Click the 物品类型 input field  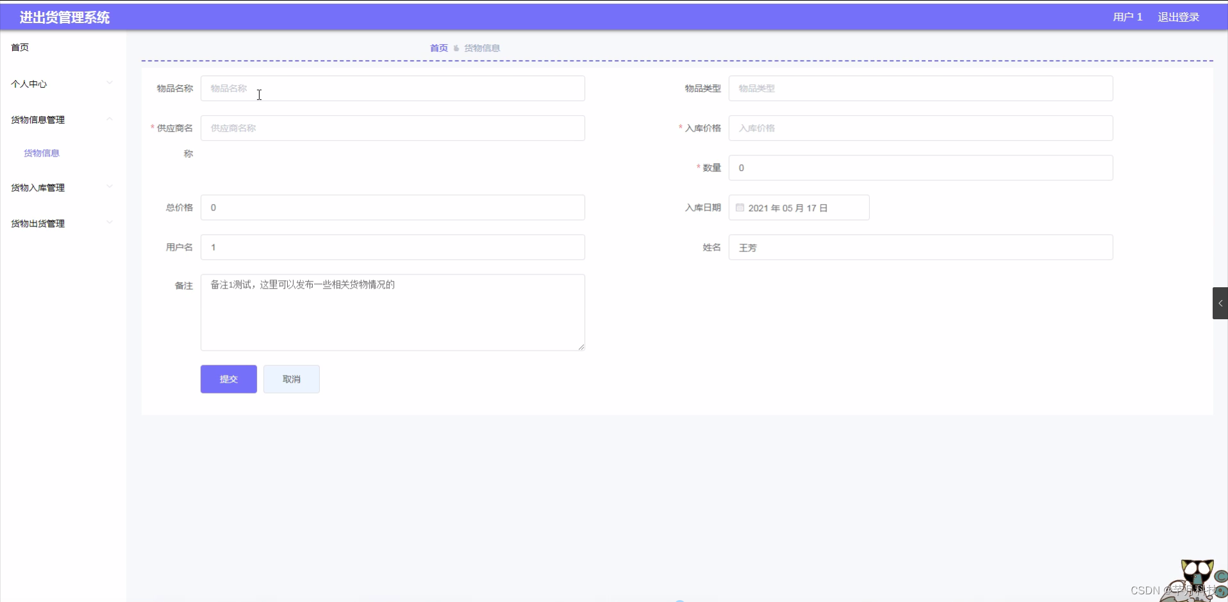tap(921, 88)
